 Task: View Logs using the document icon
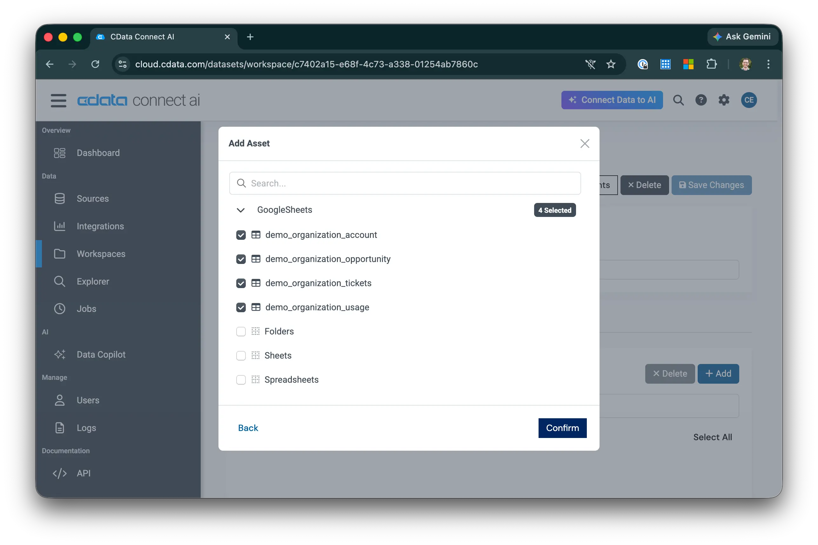60,427
